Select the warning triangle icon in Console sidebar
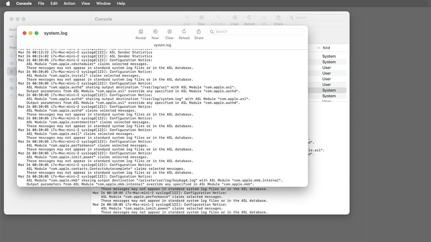 tap(11, 55)
